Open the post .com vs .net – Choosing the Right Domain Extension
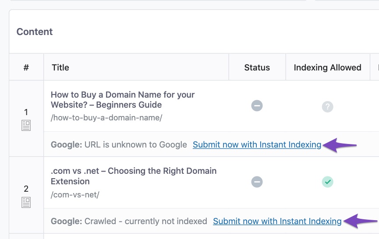The width and height of the screenshot is (379, 239). click(134, 176)
